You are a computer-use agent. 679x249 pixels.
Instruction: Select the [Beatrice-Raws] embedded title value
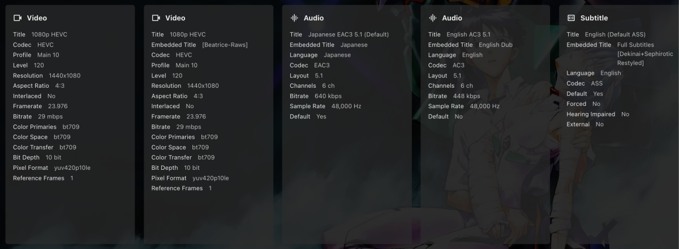[x=225, y=45]
